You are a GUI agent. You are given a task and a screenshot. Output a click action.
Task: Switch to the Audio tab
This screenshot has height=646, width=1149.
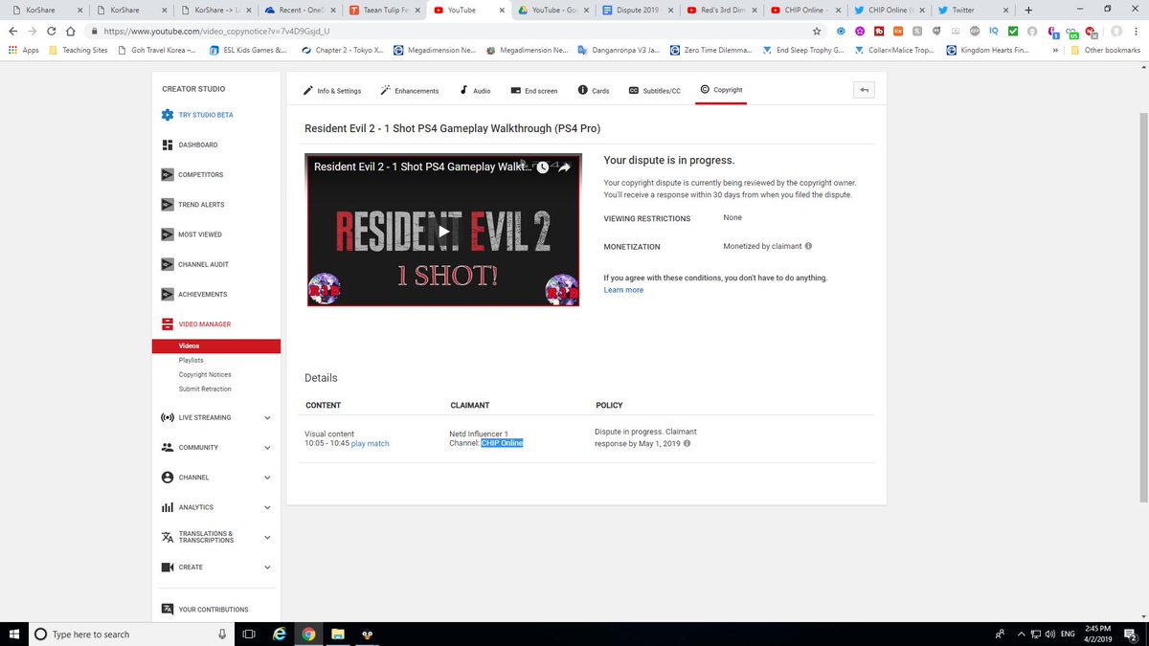[475, 91]
